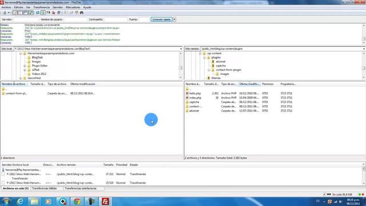
Task: Click the Conexión rápida button
Action: click(x=161, y=19)
